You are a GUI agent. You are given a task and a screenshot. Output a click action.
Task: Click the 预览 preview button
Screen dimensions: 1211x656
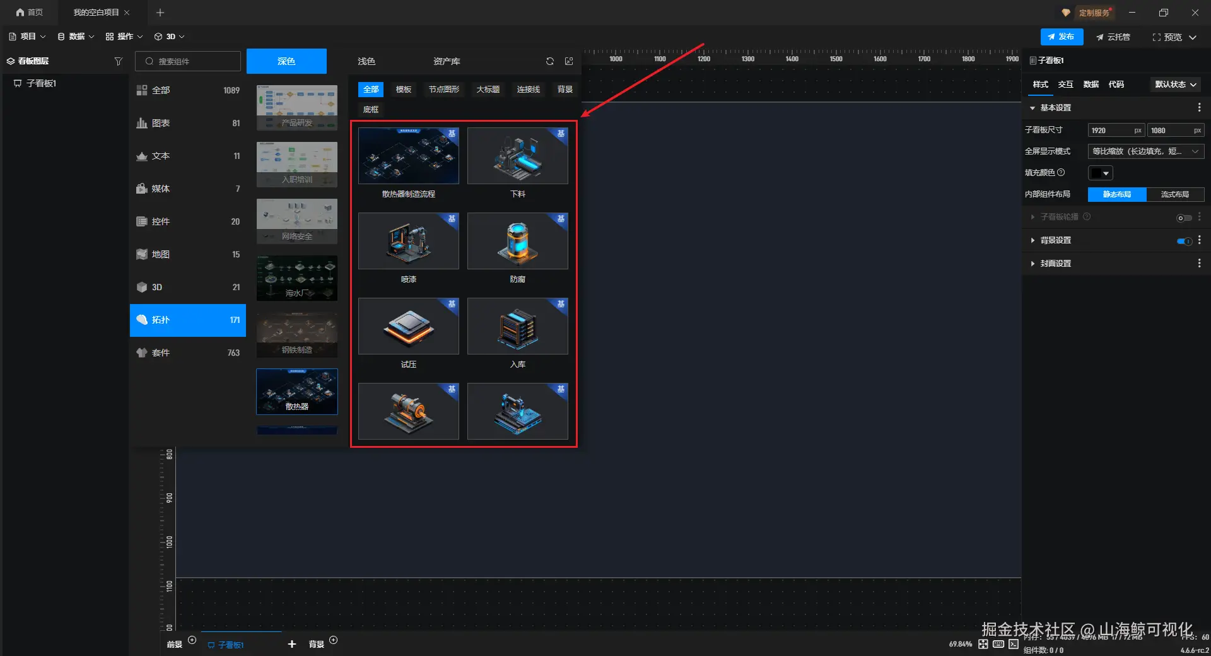(x=1167, y=37)
